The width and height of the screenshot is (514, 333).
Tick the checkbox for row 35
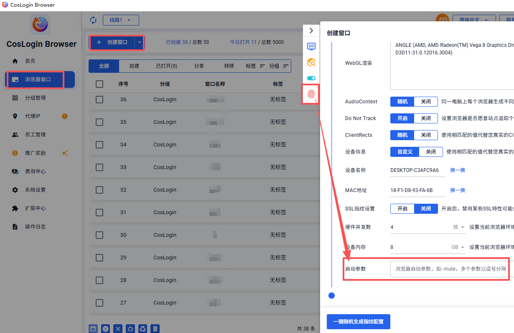point(99,122)
